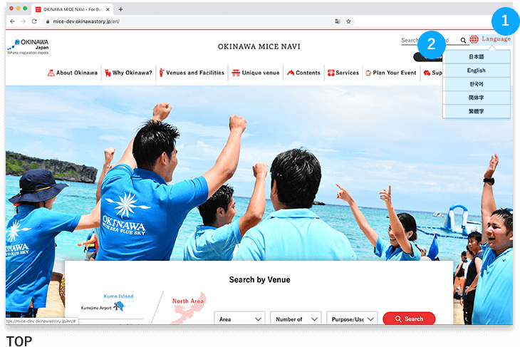Open the Why Okinawa? link

[128, 73]
